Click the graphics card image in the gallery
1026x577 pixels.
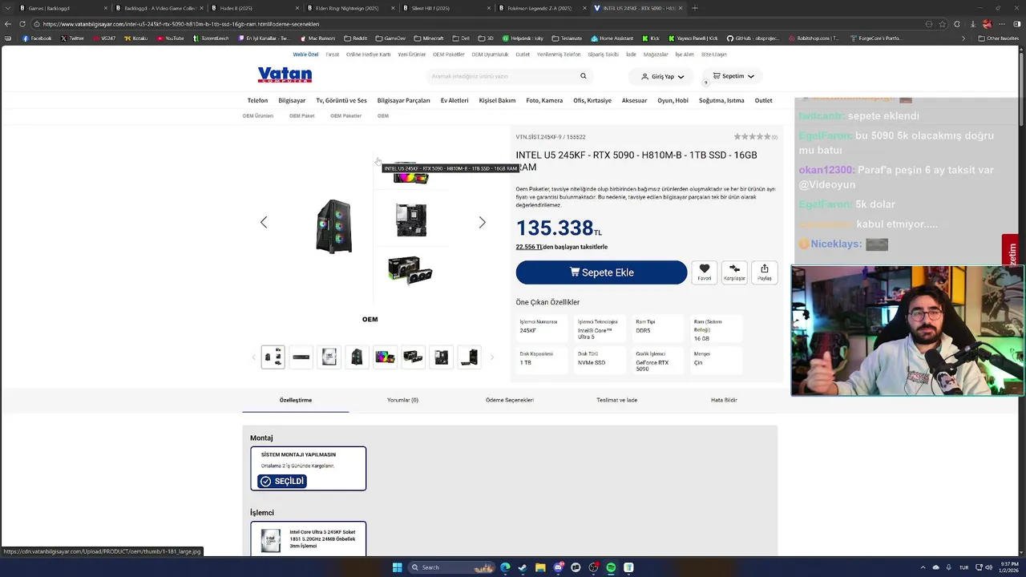[x=410, y=270]
